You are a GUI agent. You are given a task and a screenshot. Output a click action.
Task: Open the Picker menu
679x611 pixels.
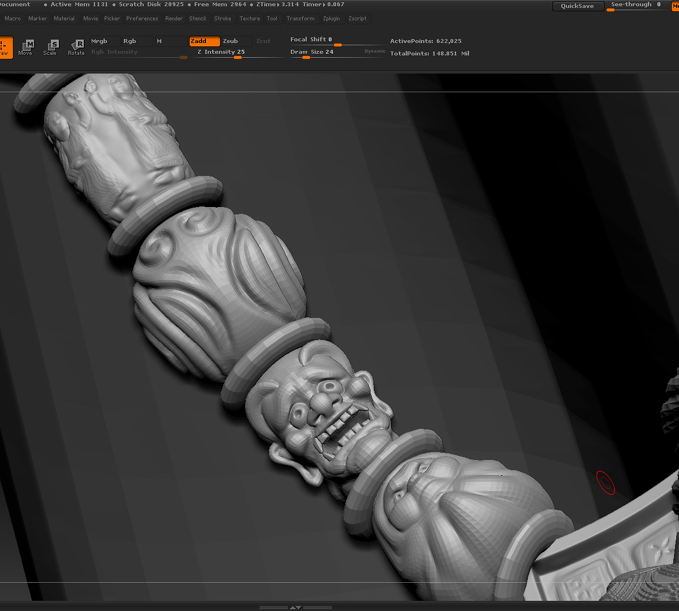pyautogui.click(x=112, y=19)
